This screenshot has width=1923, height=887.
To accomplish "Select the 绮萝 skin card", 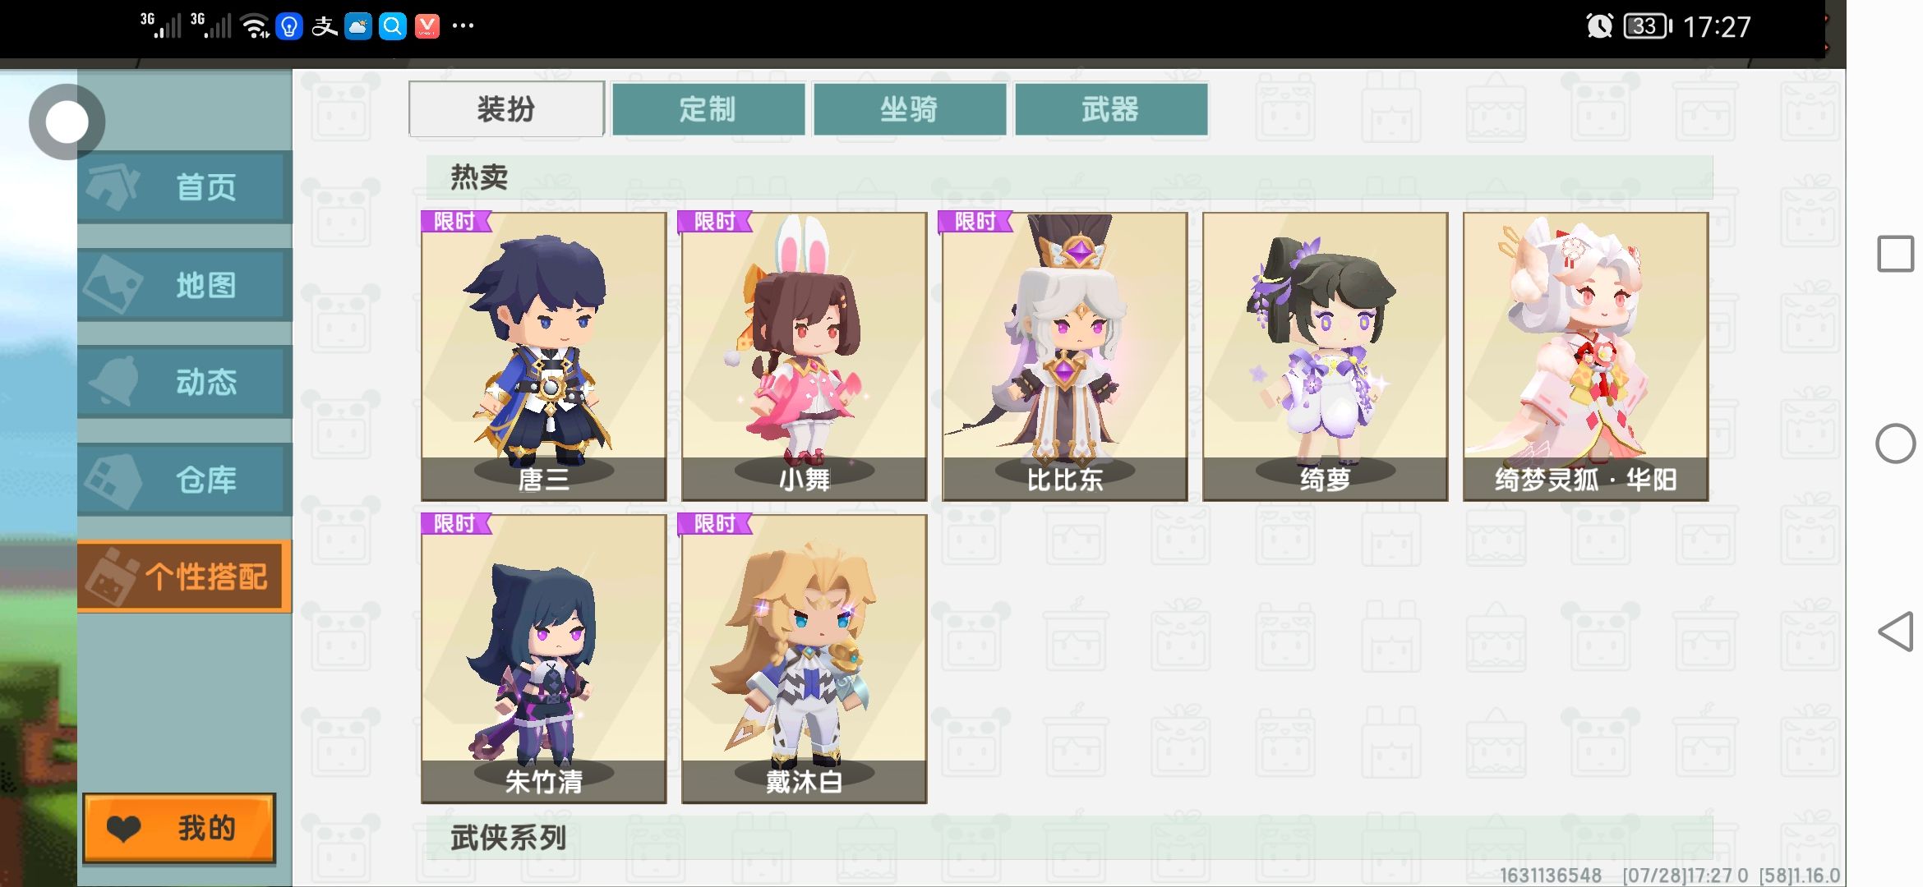I will 1326,356.
